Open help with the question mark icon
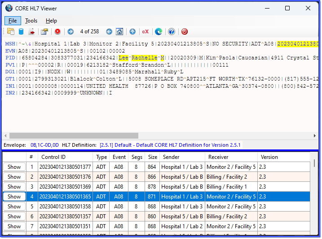Screen dimensions: 322x239 point(172,32)
